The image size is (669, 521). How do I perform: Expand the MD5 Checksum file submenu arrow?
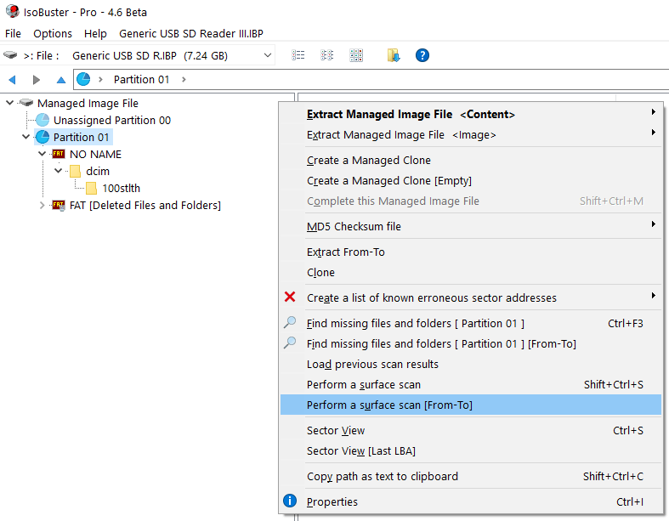653,224
